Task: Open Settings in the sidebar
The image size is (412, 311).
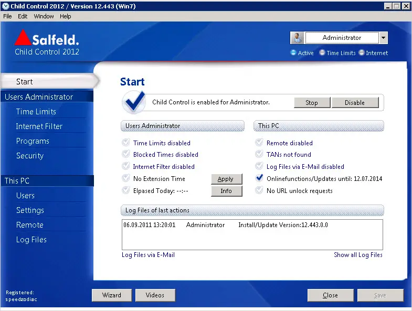Action: pyautogui.click(x=30, y=210)
